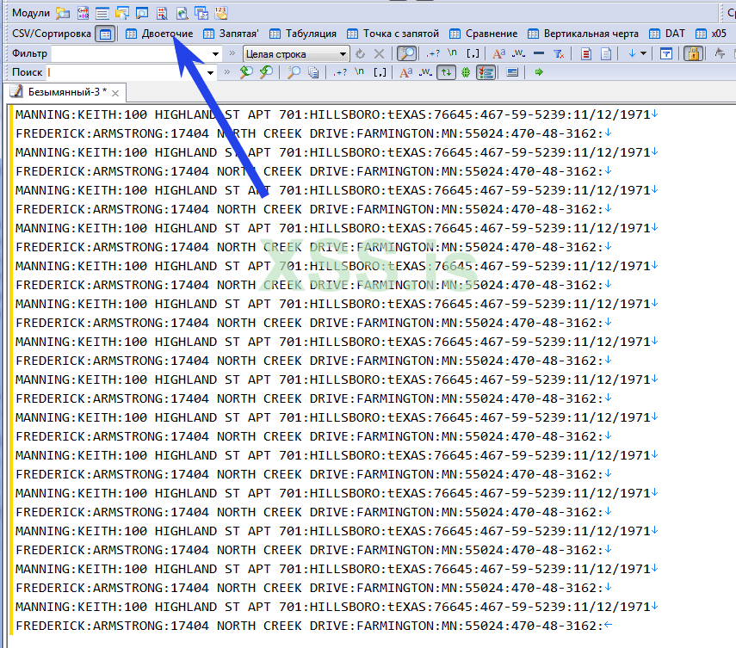Image resolution: width=736 pixels, height=648 pixels.
Task: Select Табуляция separator mode
Action: point(303,34)
